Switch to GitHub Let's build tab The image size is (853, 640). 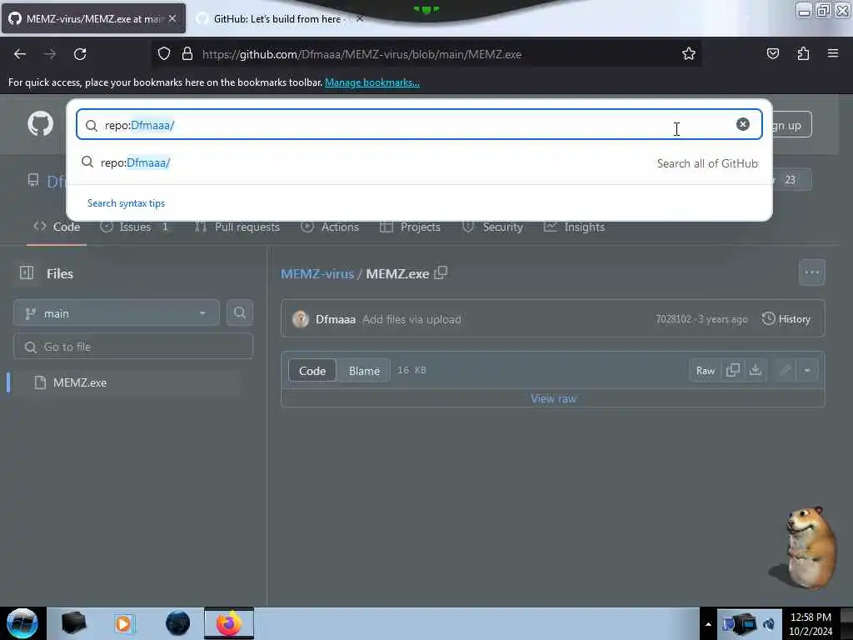coord(277,18)
